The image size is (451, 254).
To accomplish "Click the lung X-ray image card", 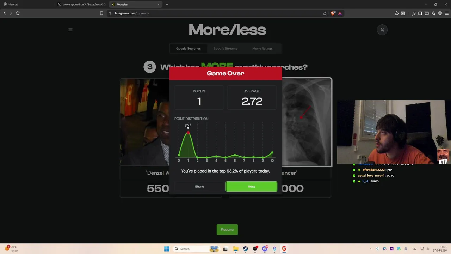I will pyautogui.click(x=307, y=122).
